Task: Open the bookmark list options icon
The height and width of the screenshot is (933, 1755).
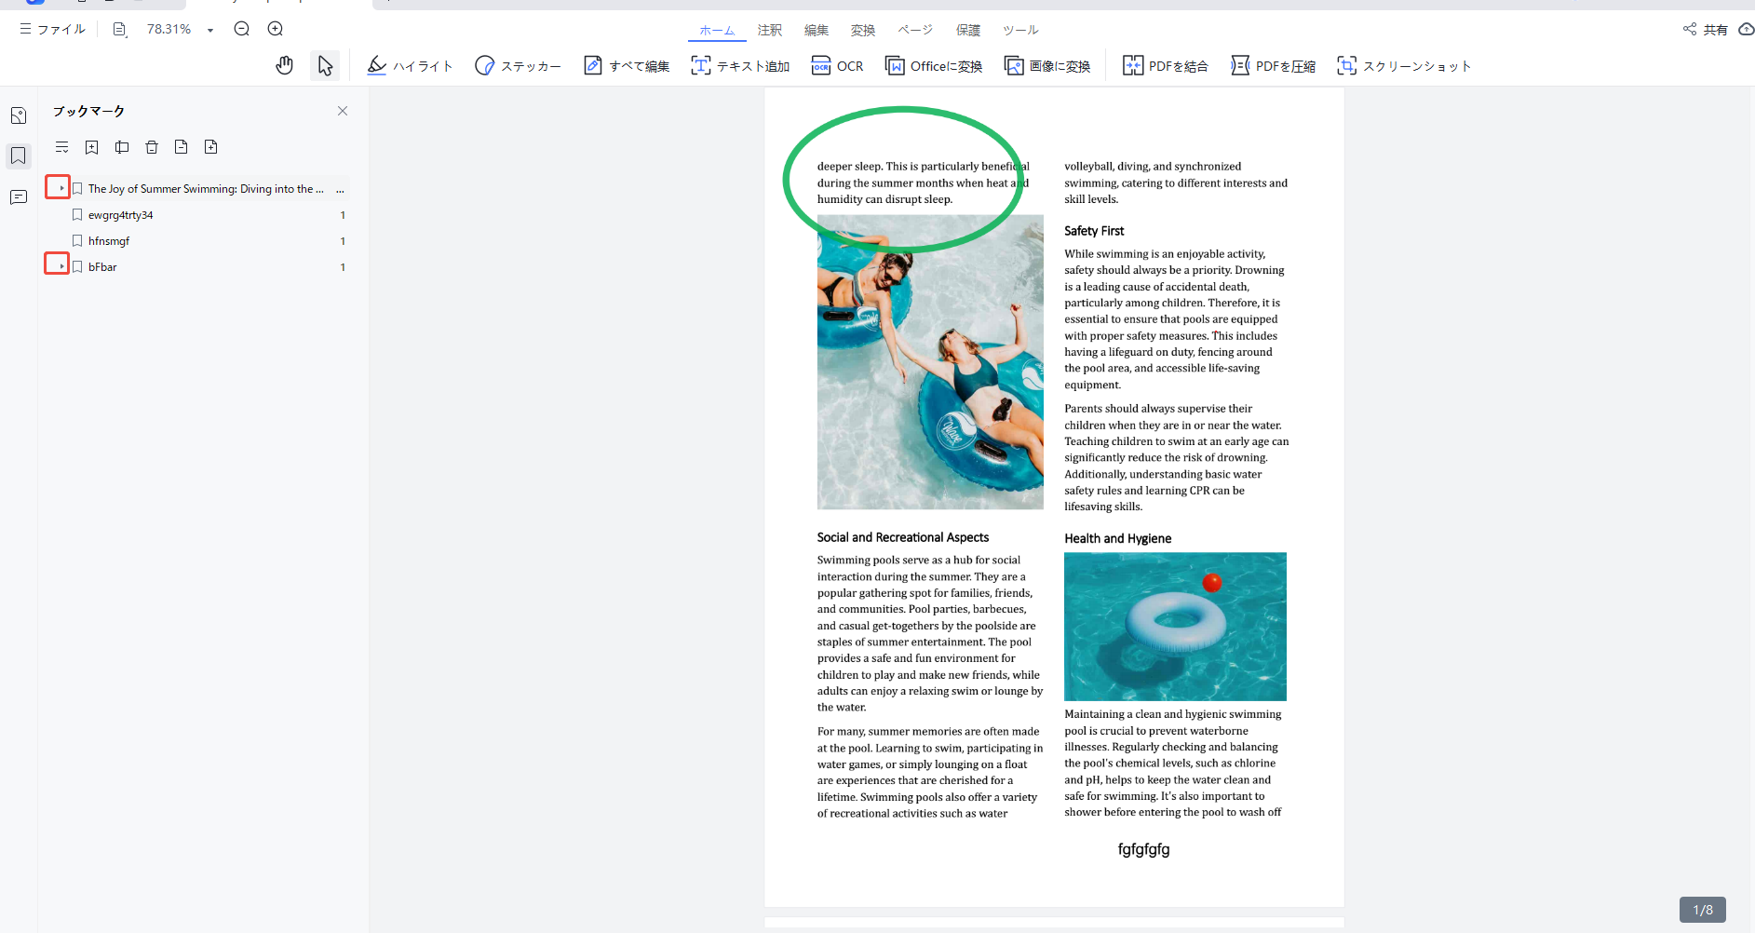Action: tap(61, 147)
